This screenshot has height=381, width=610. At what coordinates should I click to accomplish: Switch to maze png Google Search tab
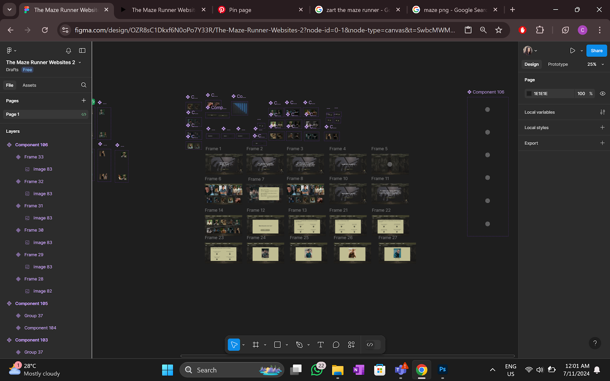pyautogui.click(x=454, y=10)
